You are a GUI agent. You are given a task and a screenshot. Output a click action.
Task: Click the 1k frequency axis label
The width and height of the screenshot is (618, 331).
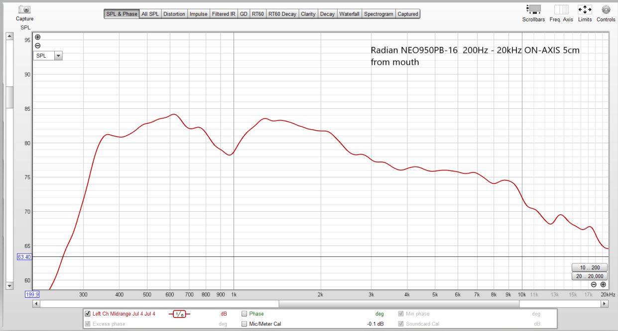[234, 295]
